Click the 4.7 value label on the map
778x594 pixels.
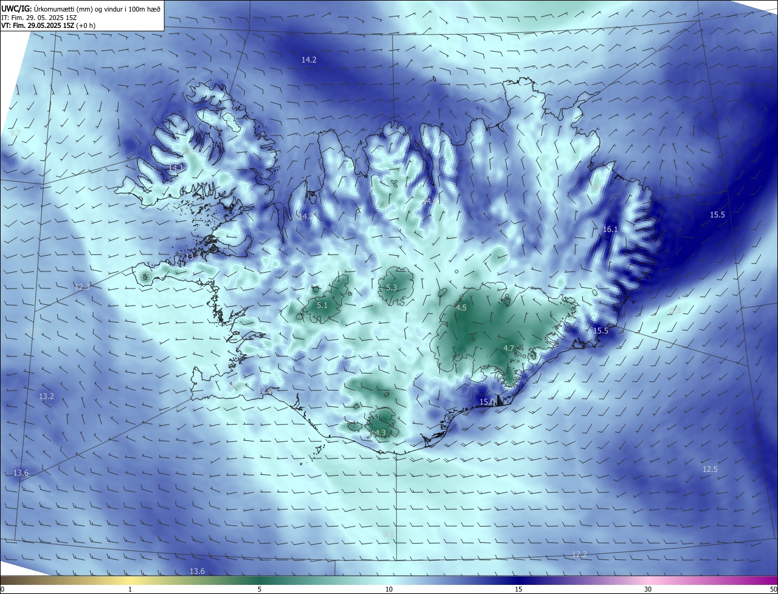click(509, 348)
